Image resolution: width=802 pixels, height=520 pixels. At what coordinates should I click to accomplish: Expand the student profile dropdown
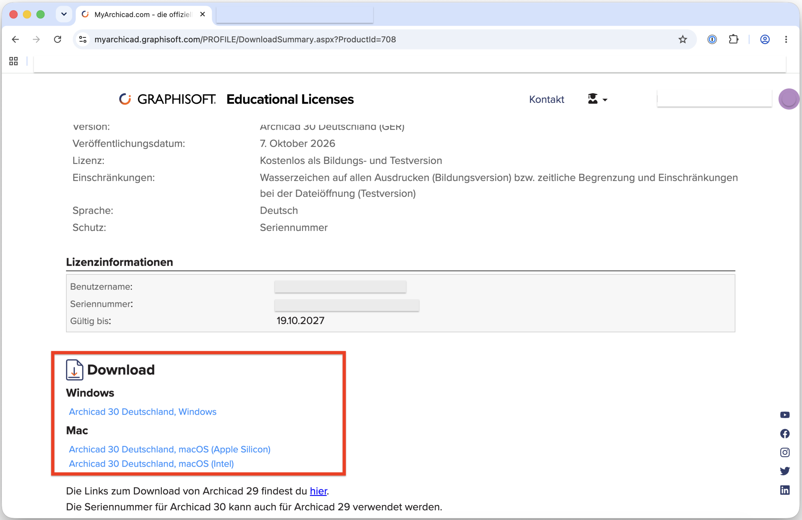pos(597,99)
